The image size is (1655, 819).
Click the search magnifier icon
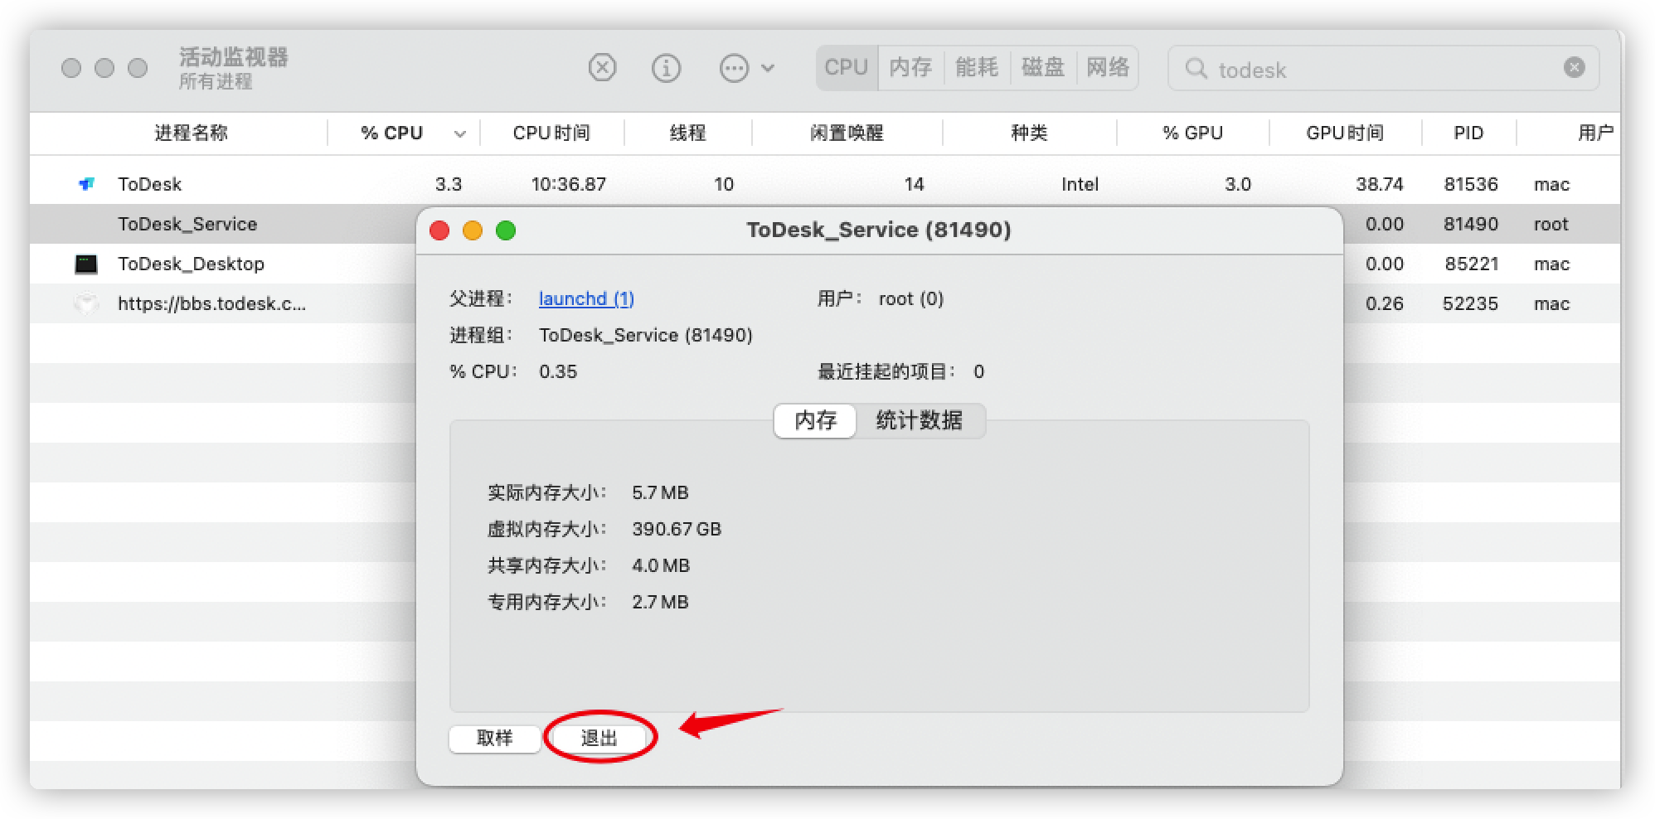click(x=1196, y=69)
